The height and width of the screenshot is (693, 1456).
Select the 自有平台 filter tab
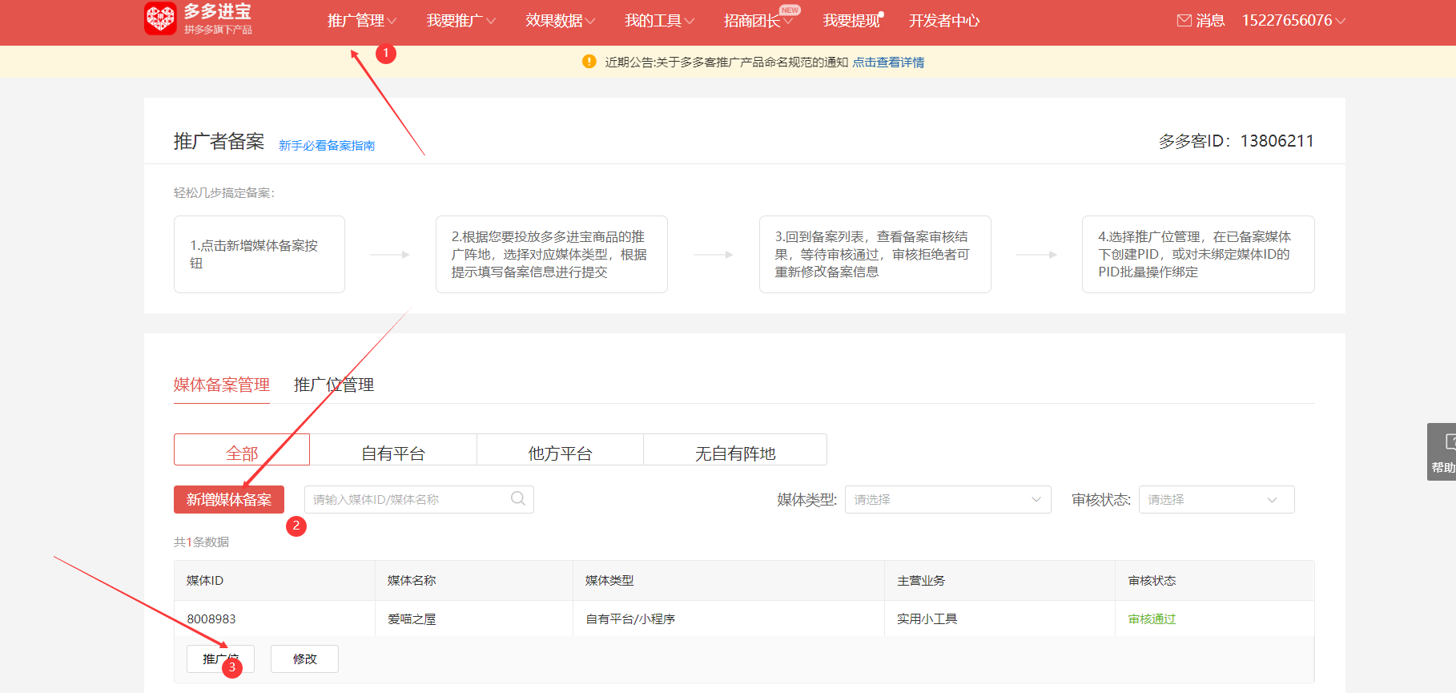click(393, 450)
